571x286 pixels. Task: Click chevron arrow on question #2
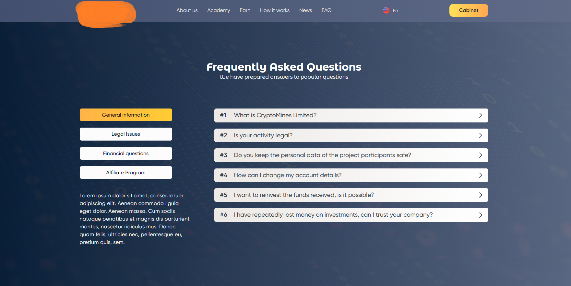tap(481, 135)
